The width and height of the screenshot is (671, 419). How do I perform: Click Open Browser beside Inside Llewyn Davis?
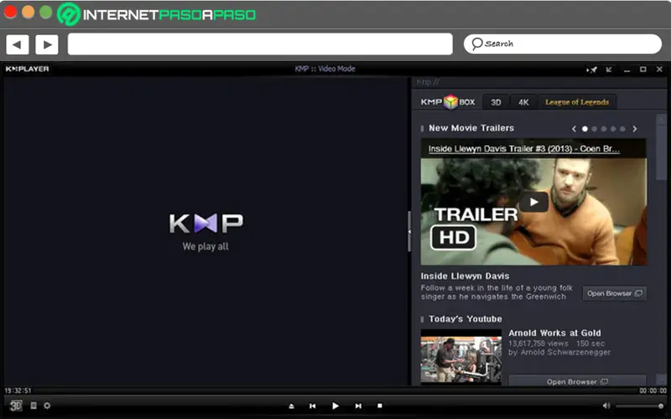click(x=615, y=293)
